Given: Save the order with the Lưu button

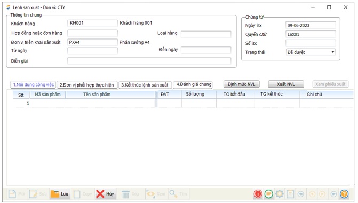Looking at the screenshot, I should [60, 194].
